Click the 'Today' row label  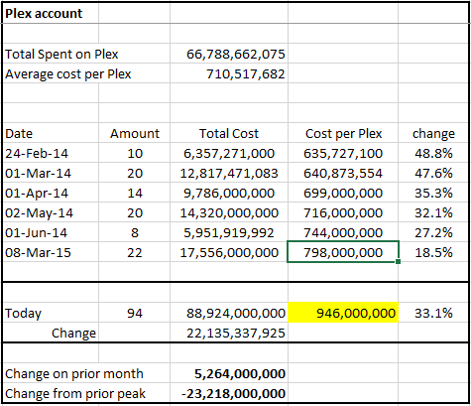[x=23, y=313]
